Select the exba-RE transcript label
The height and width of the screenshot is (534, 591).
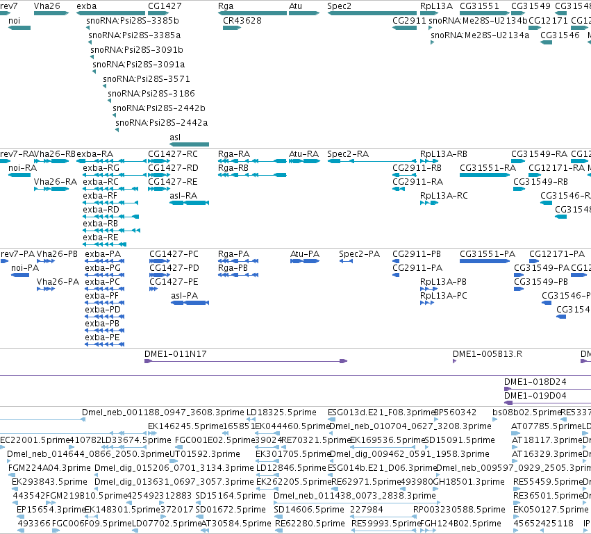pos(101,237)
